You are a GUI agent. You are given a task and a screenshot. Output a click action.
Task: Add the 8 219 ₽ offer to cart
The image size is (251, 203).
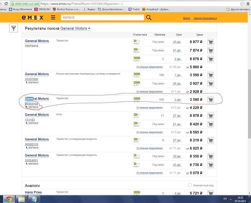point(210,140)
